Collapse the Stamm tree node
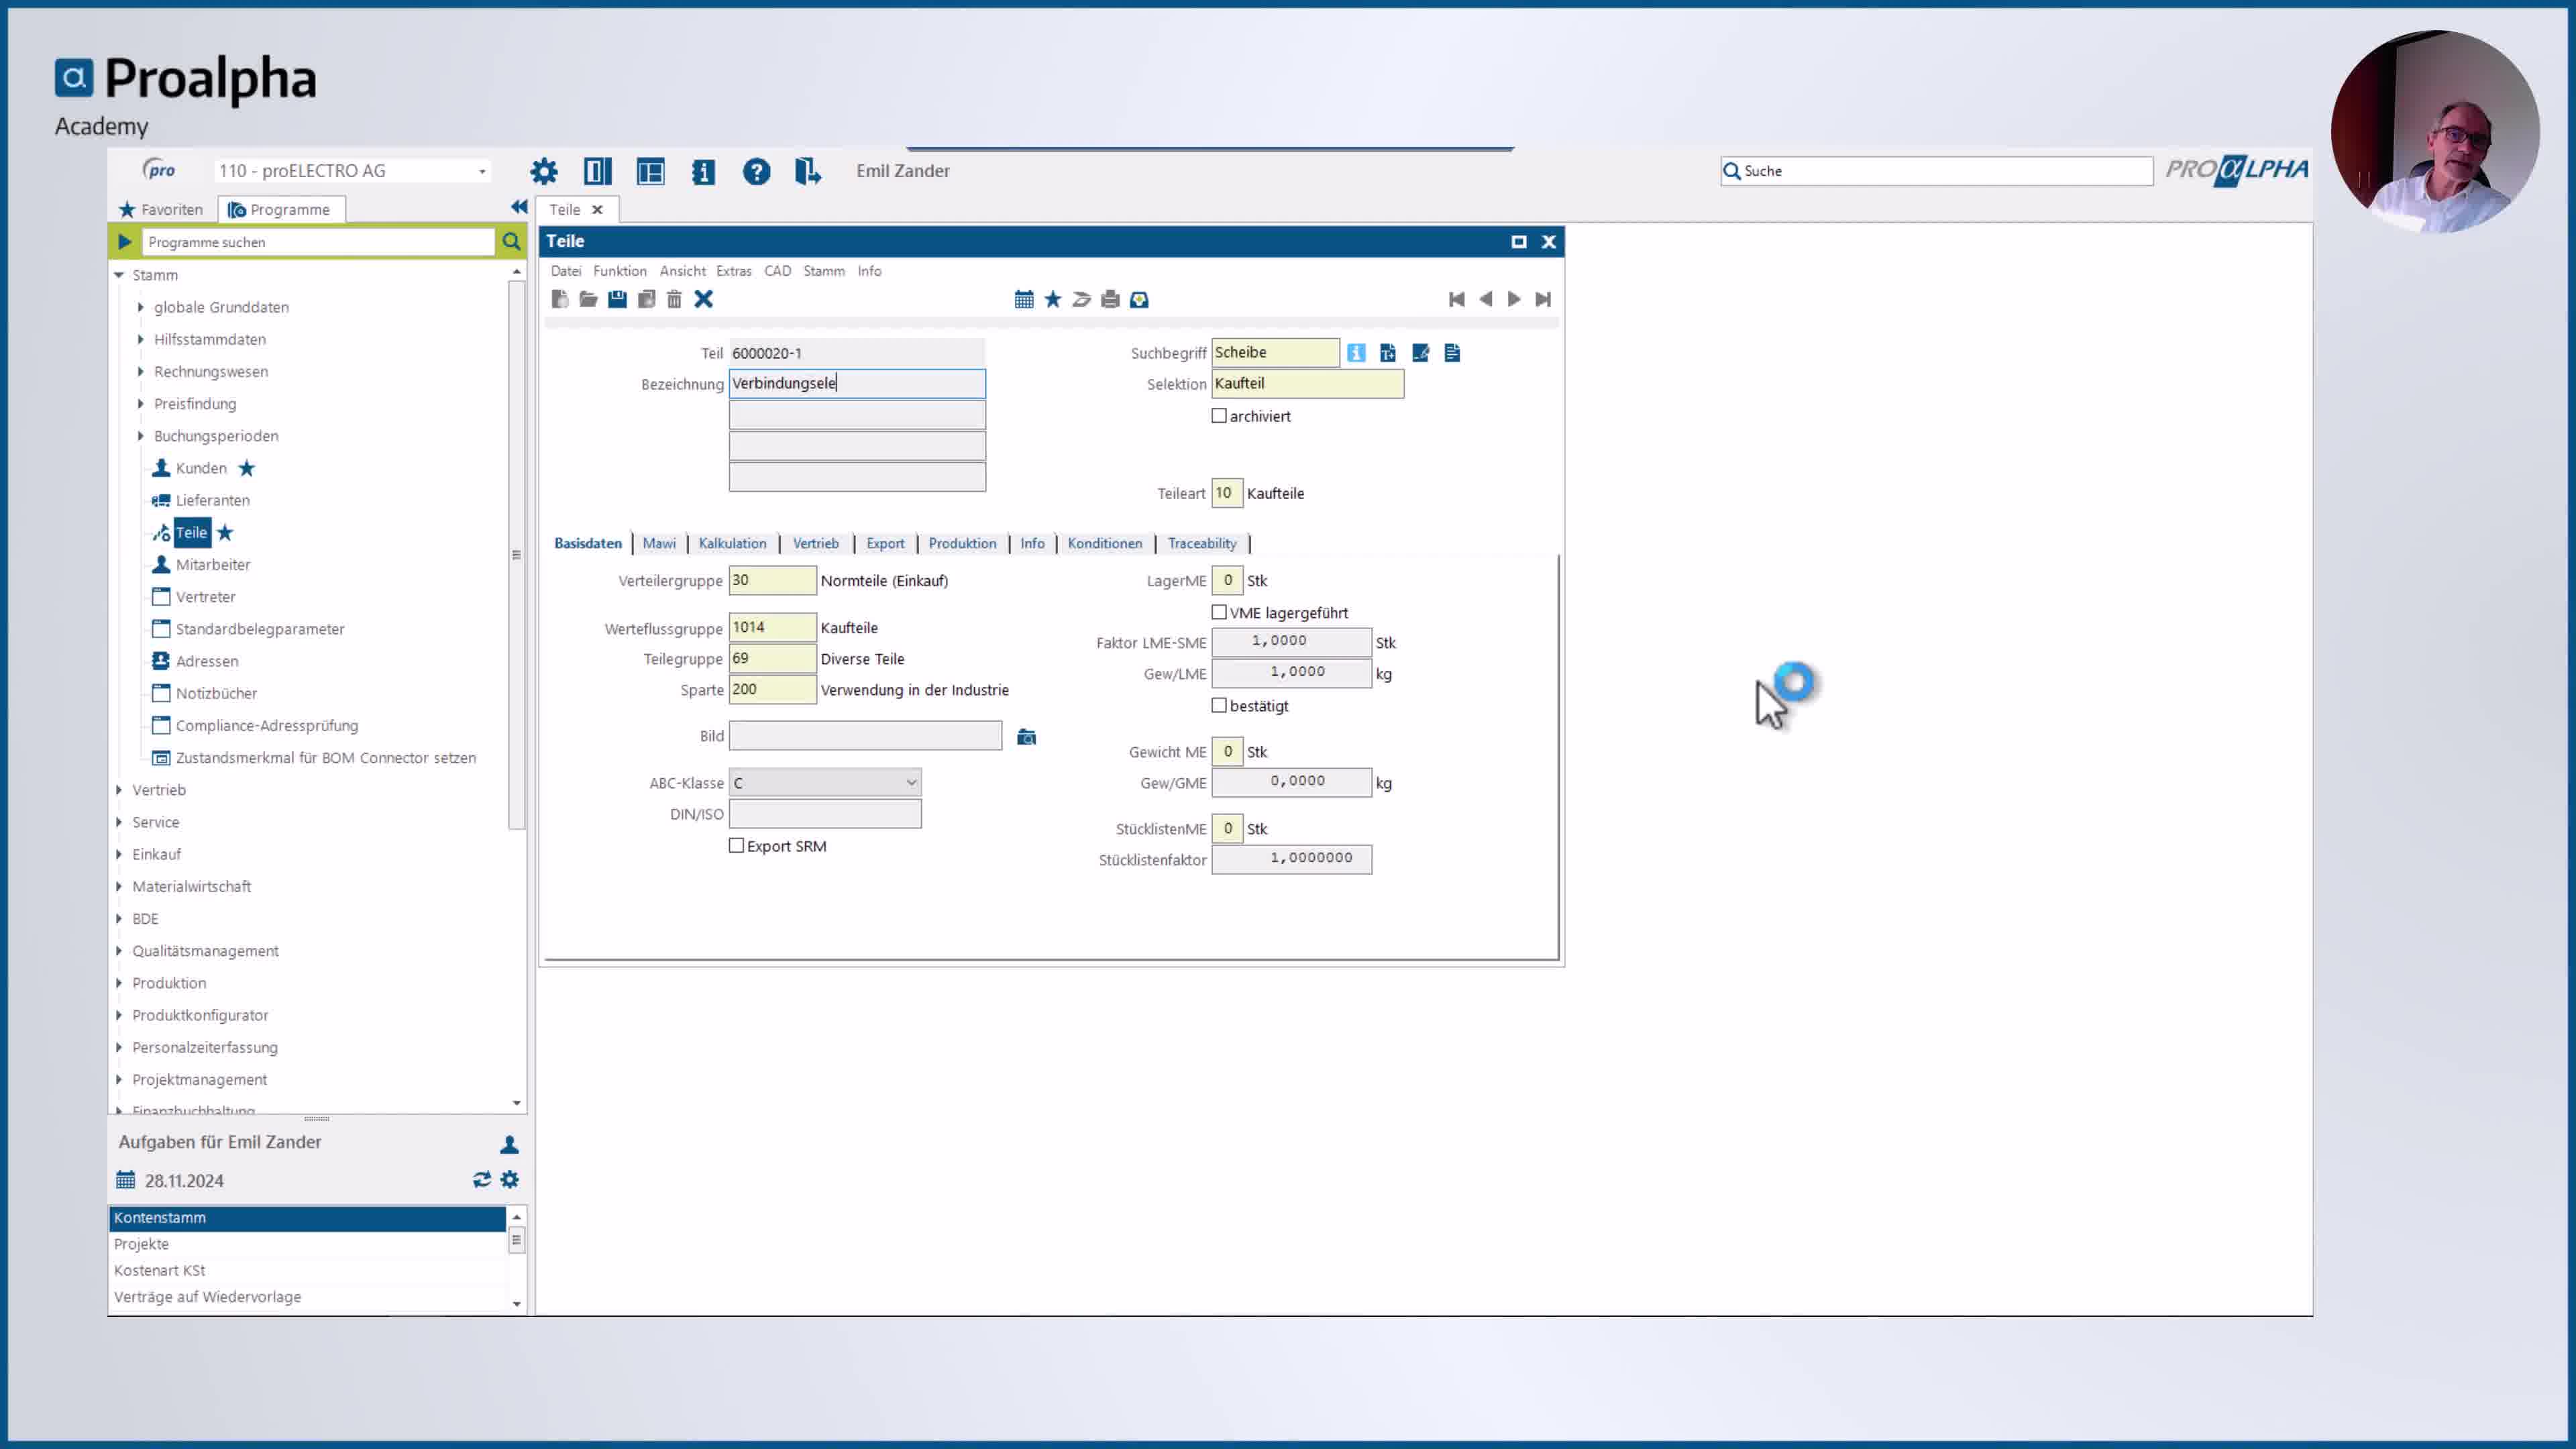The height and width of the screenshot is (1449, 2576). tap(119, 275)
